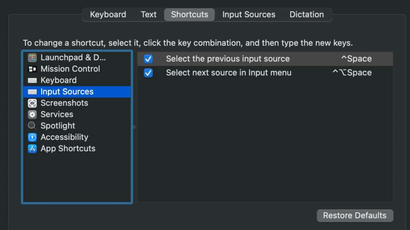Switch to the Keyboard tab
The height and width of the screenshot is (230, 410).
coord(108,15)
